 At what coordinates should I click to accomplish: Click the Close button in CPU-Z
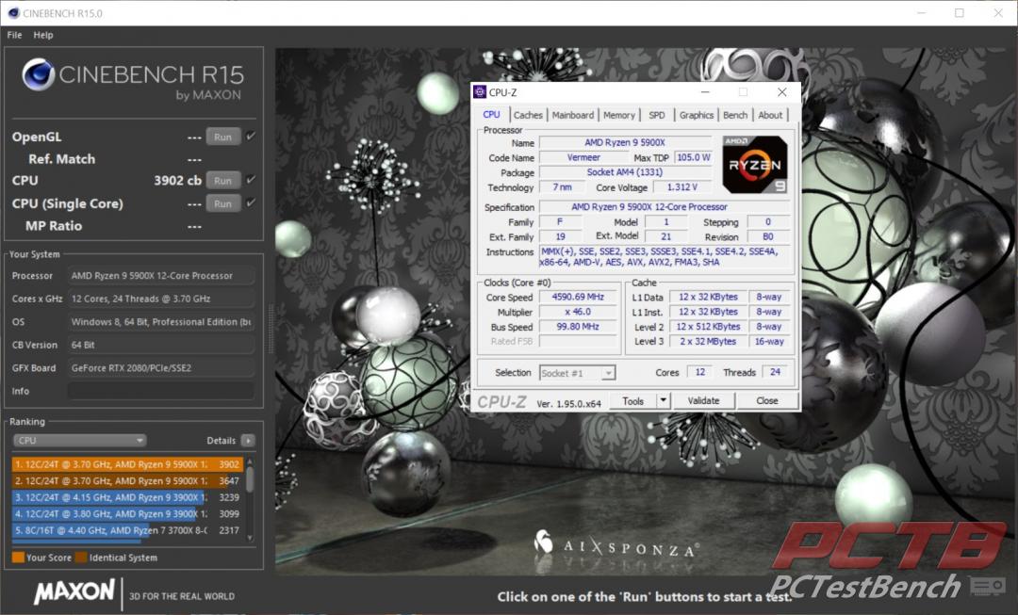click(x=766, y=401)
